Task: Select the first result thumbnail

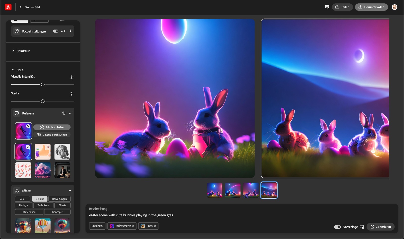Action: [x=215, y=190]
